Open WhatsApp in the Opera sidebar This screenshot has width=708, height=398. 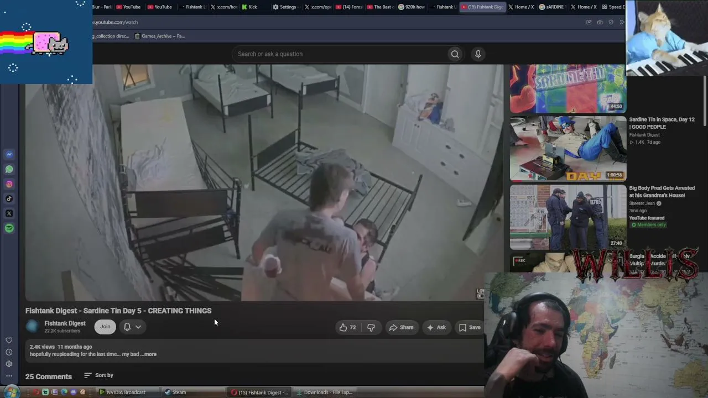pyautogui.click(x=9, y=169)
